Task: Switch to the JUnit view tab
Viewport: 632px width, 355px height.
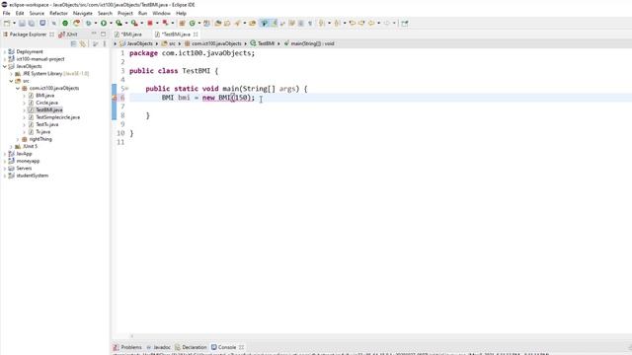Action: pos(68,35)
